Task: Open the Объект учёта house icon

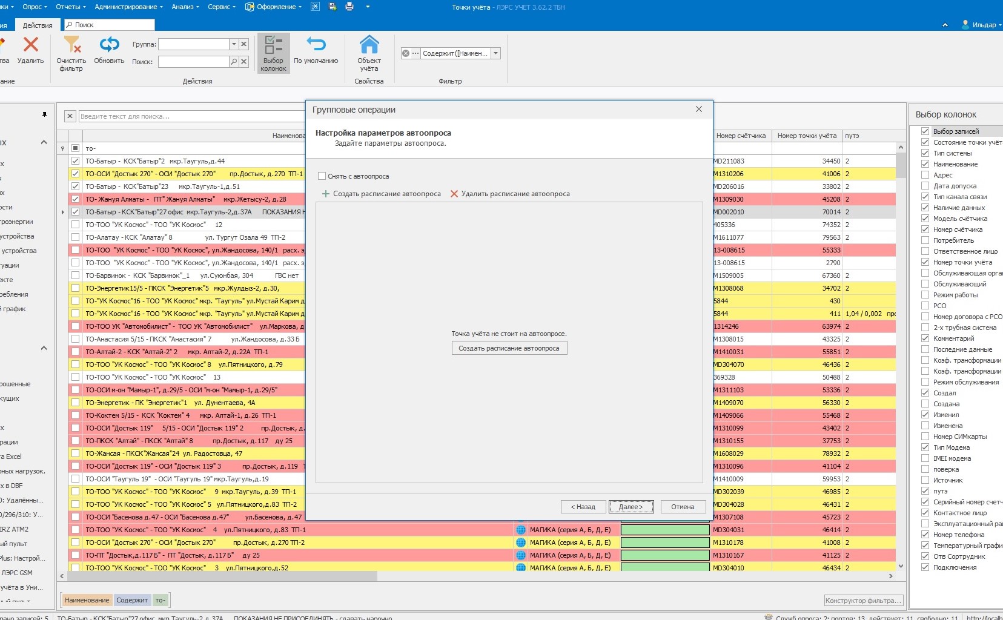Action: pyautogui.click(x=369, y=45)
